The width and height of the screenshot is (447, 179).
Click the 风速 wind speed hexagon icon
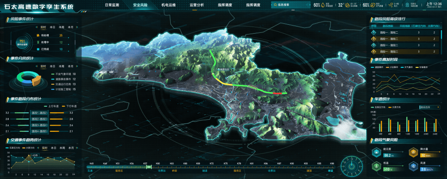click(413, 166)
